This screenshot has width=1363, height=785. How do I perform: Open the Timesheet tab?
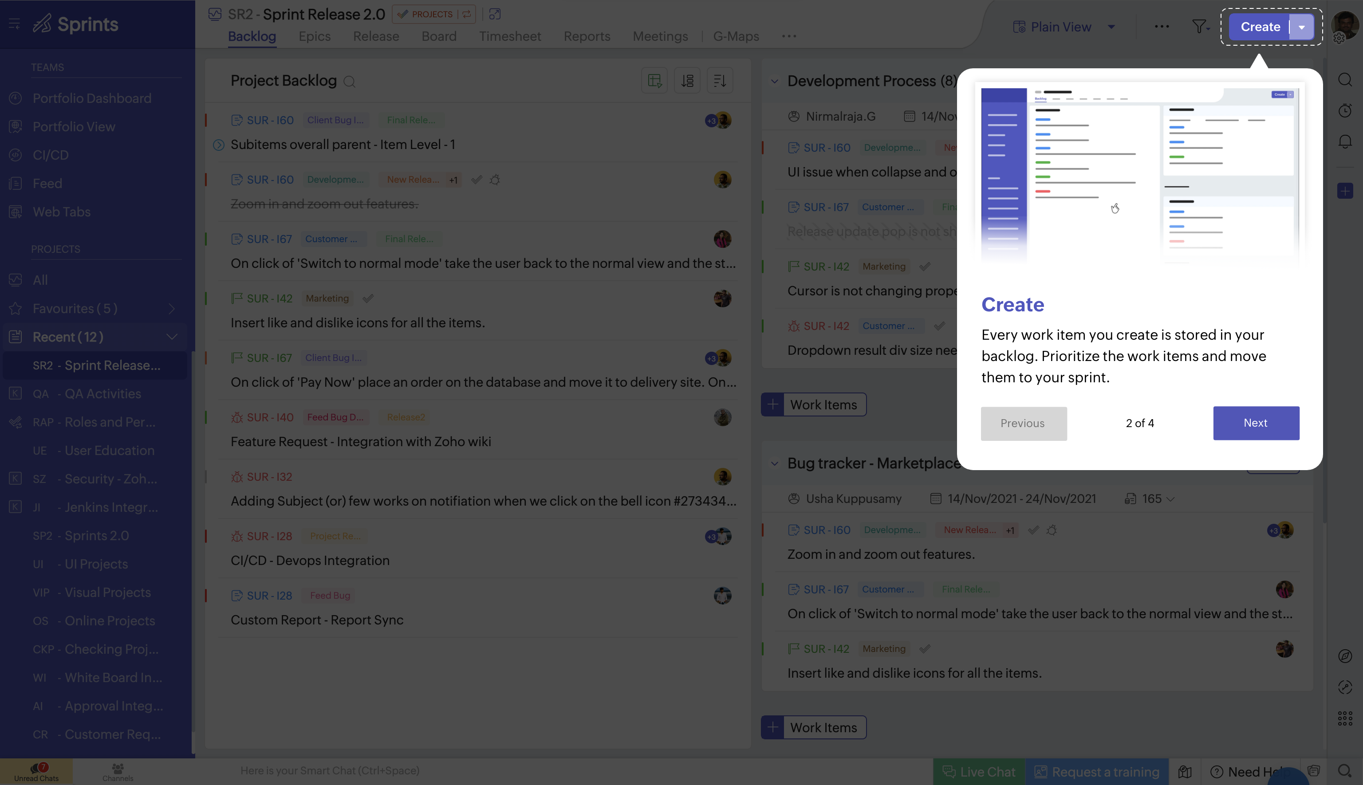tap(510, 36)
